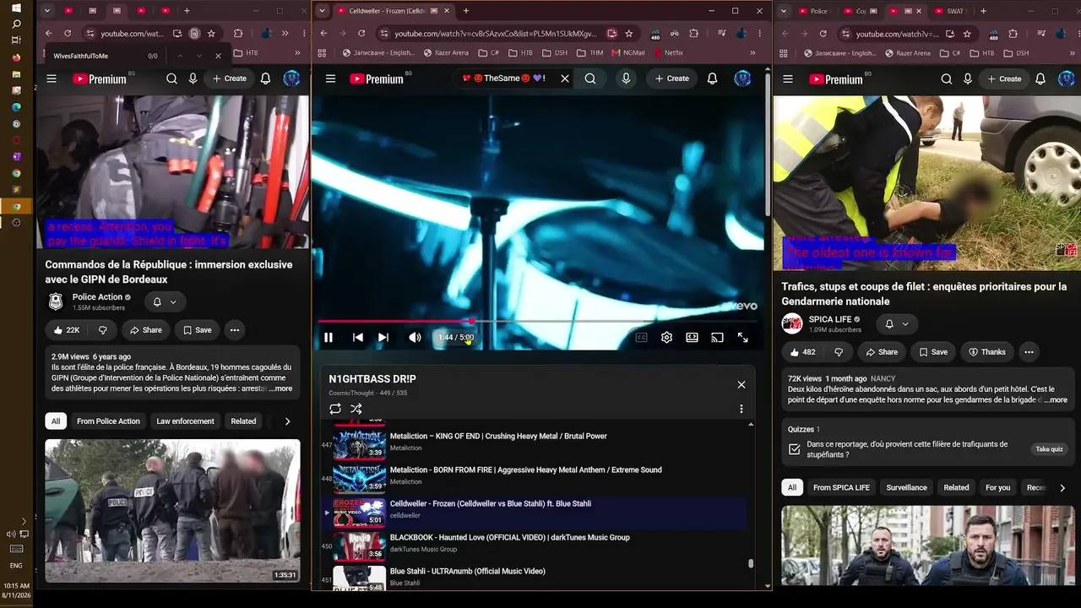
Task: Click the middle window's address bar URL
Action: [x=495, y=34]
